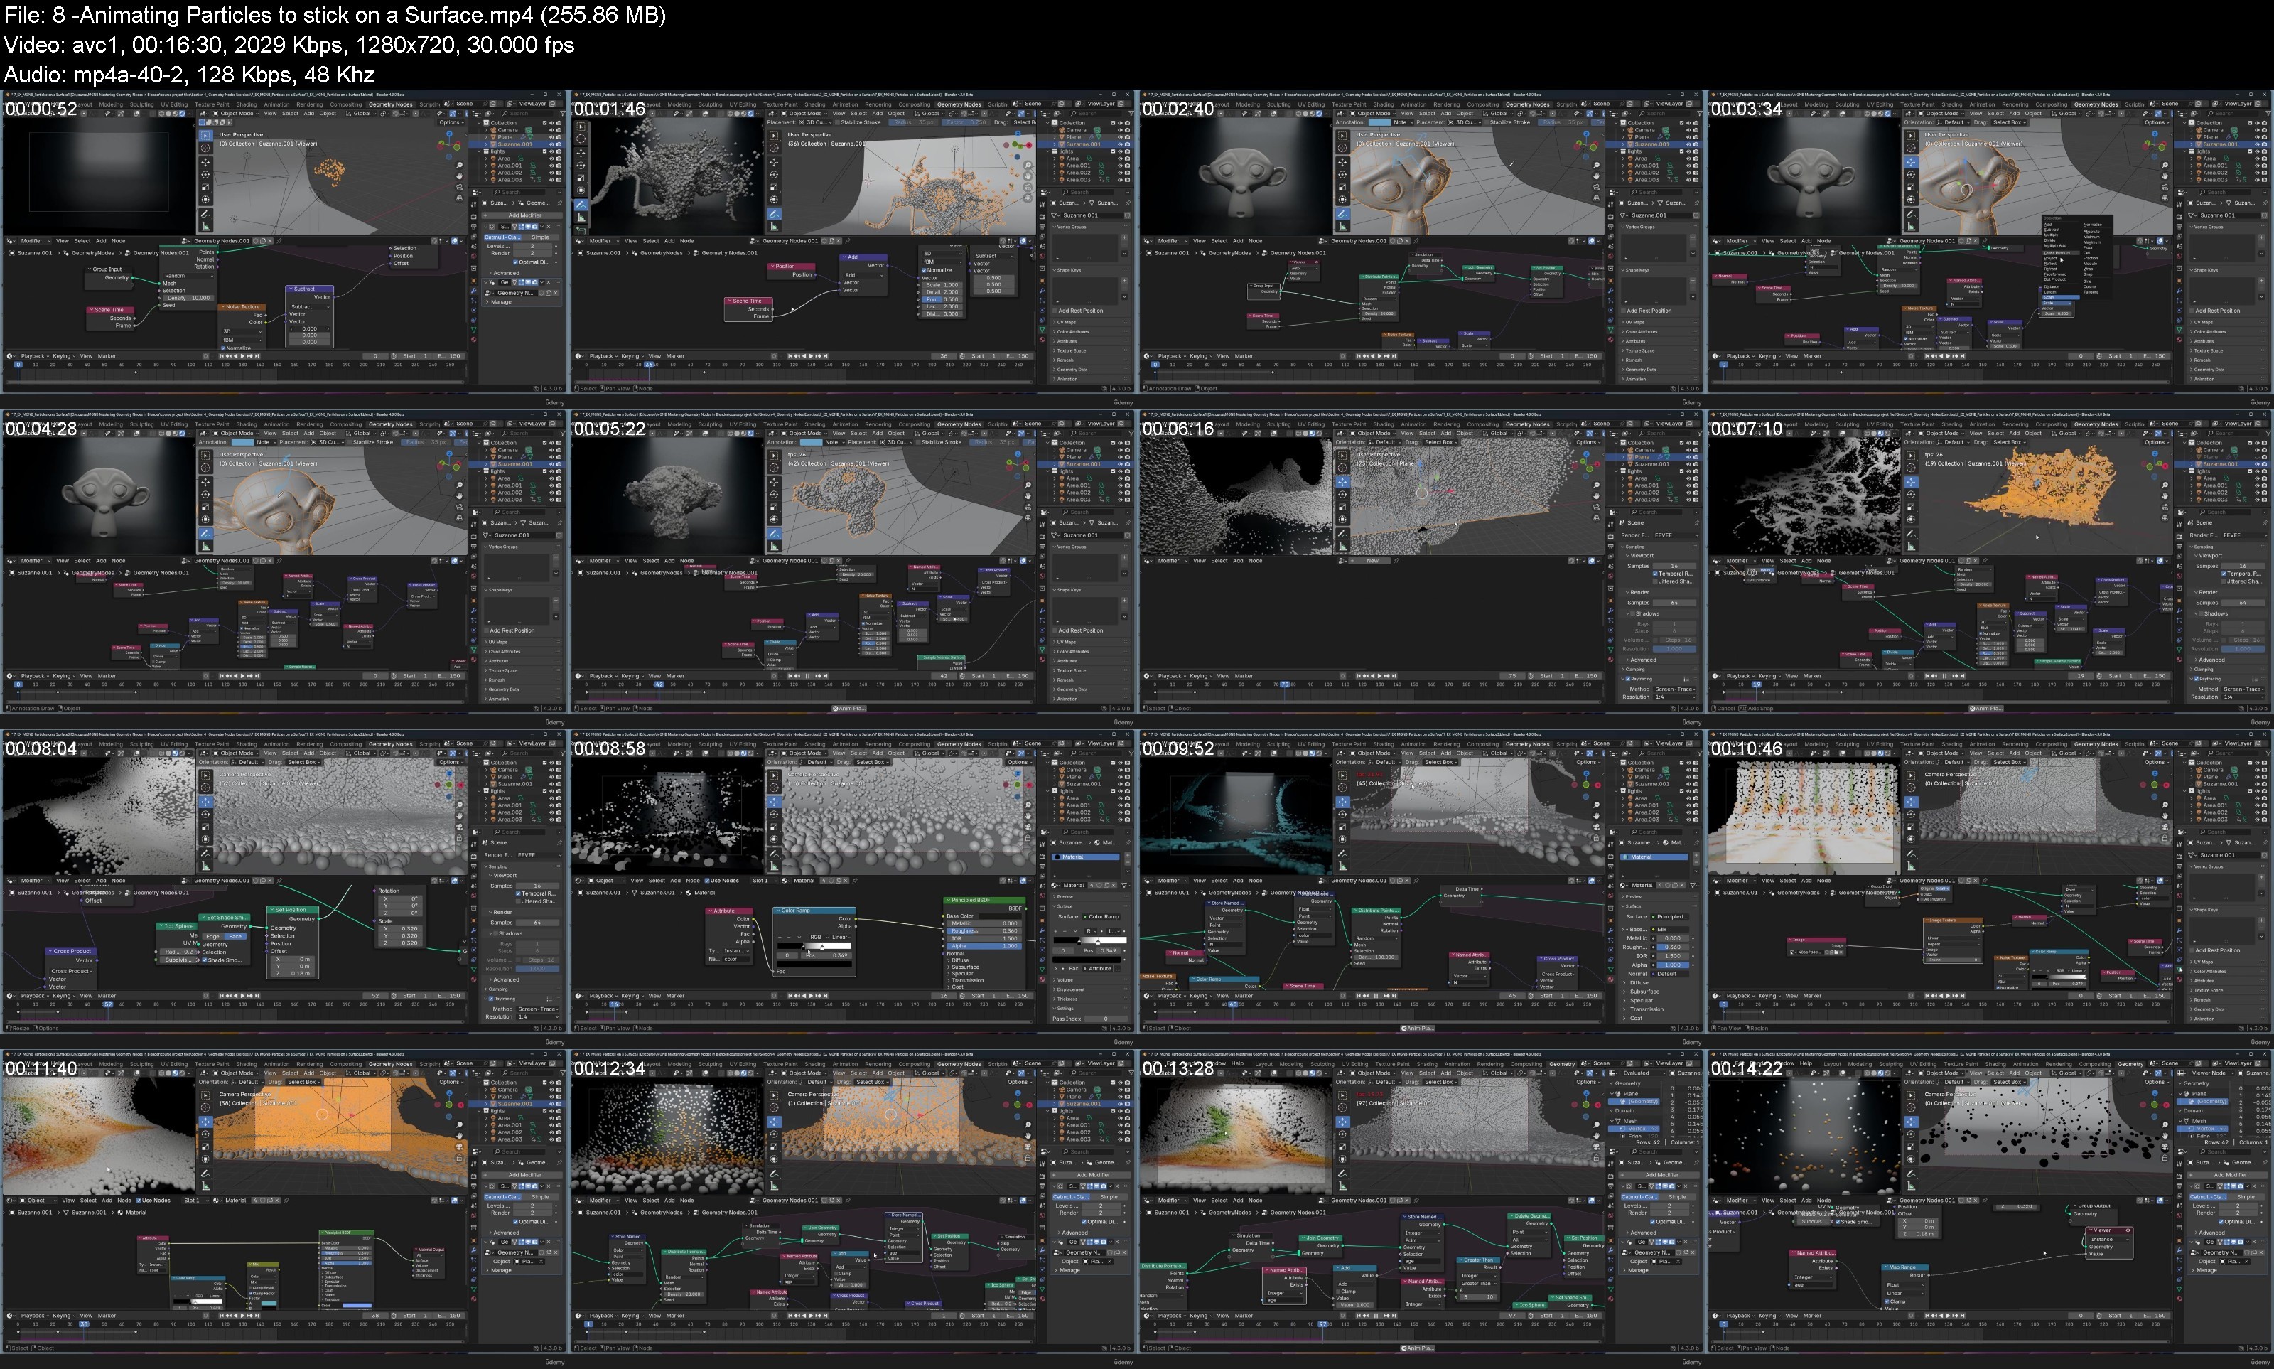In the 00:08:58 frame, select the Move tool icon
Image resolution: width=2274 pixels, height=1369 pixels.
pyautogui.click(x=775, y=802)
